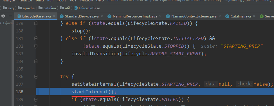Select LifecycleBase class icon in breadcrumb

76,8
